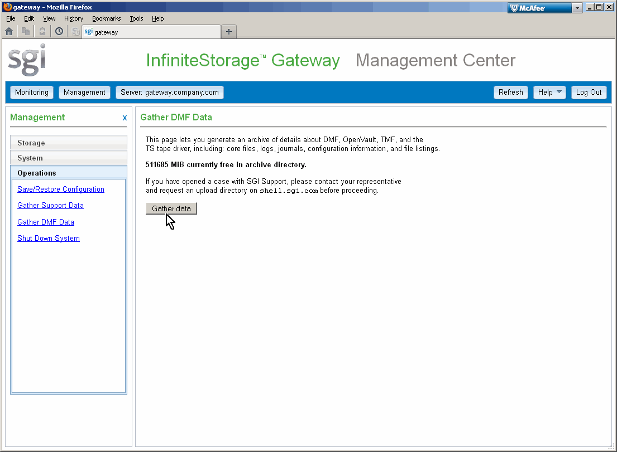Open the history clock icon

(59, 31)
